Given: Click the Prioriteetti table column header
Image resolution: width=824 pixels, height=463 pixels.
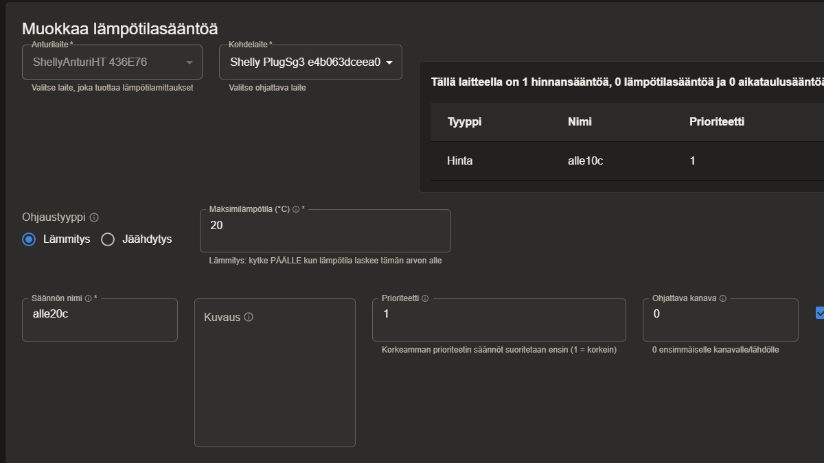Looking at the screenshot, I should coord(716,122).
